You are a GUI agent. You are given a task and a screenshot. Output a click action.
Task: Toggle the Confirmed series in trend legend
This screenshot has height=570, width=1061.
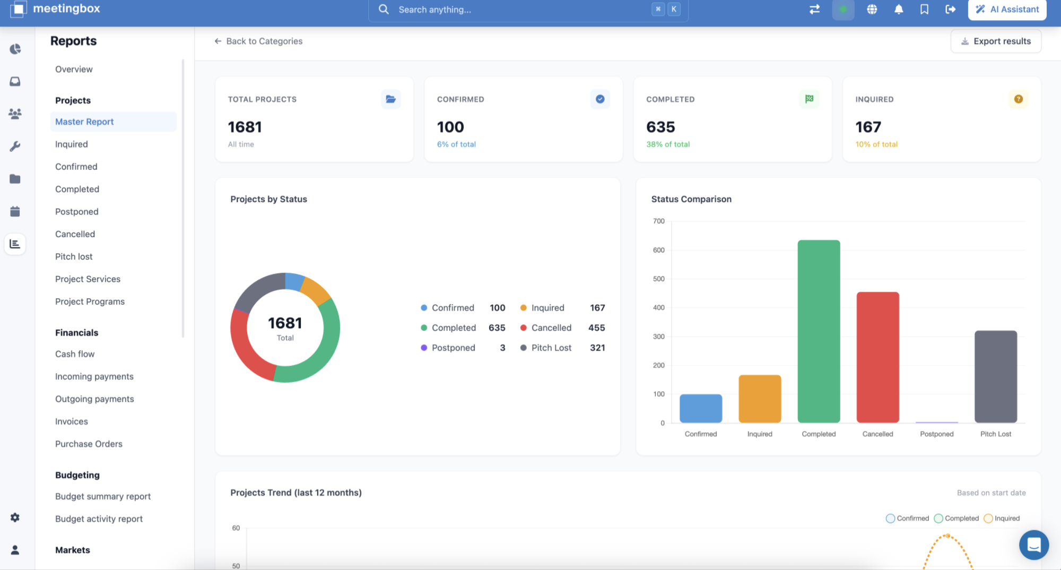(x=907, y=519)
